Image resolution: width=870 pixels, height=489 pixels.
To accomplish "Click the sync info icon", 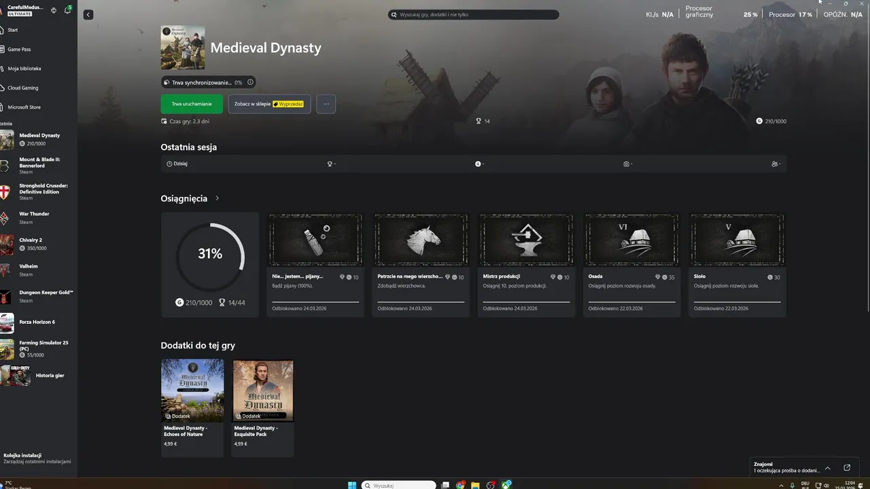I will (250, 82).
